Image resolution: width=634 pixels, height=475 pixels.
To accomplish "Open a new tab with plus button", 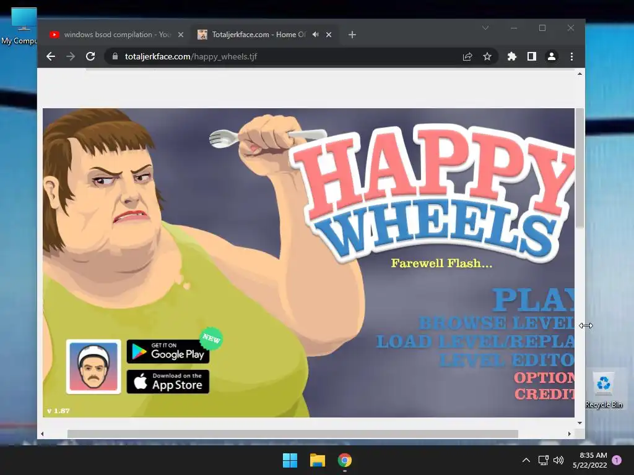I will (352, 35).
